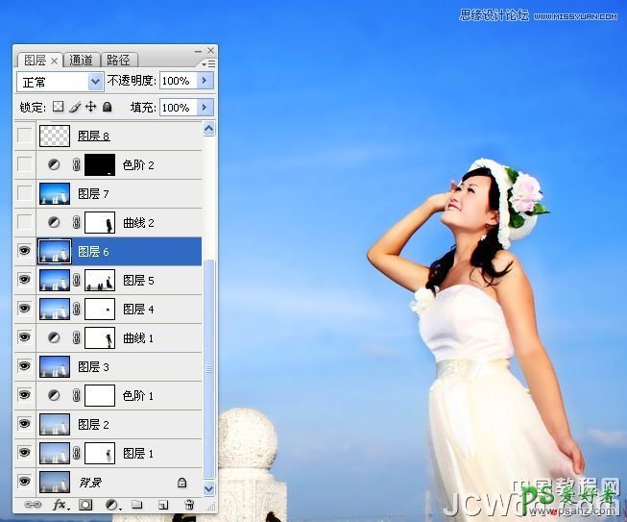Enable lock transparent pixels icon

click(58, 108)
